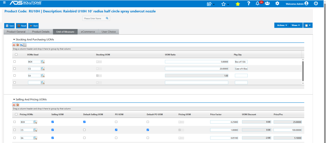Open the Actions dropdown

(x=282, y=25)
